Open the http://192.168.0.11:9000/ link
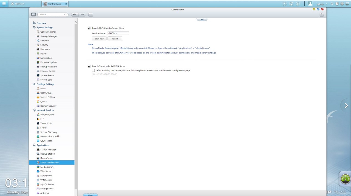The image size is (351, 196). click(104, 74)
